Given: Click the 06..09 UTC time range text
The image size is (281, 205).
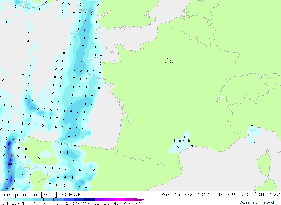Looking at the screenshot, I should tap(233, 195).
